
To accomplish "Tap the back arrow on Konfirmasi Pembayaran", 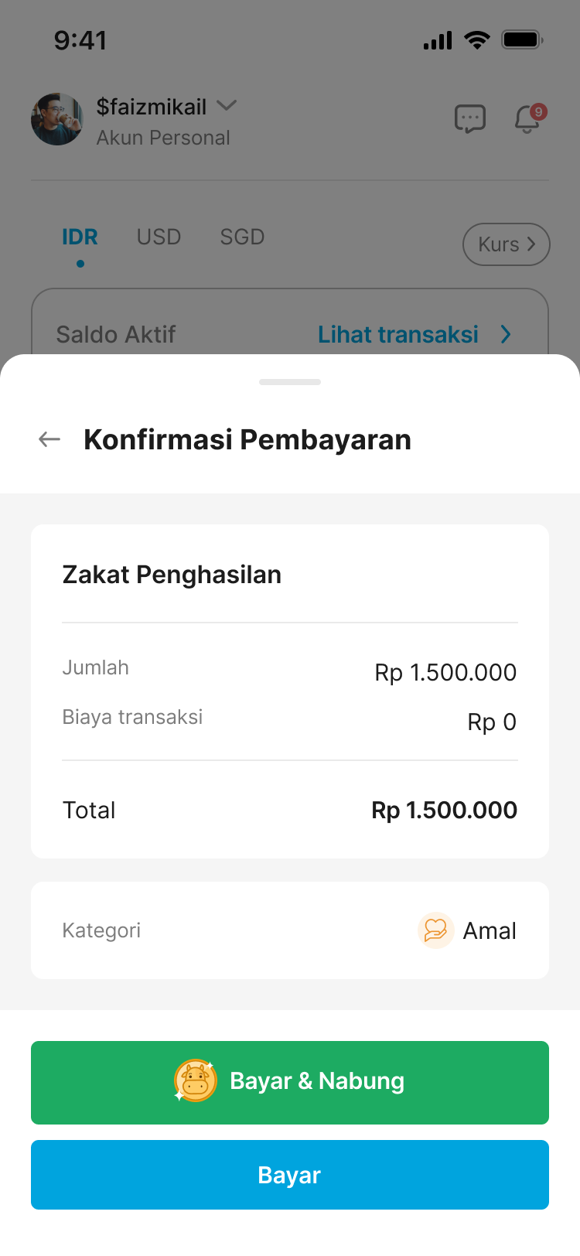I will pos(49,439).
